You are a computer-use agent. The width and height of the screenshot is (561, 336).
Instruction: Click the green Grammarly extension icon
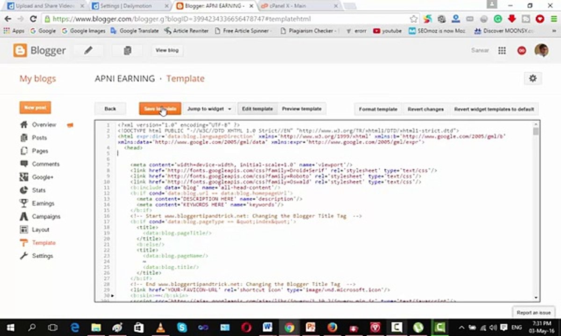click(498, 19)
